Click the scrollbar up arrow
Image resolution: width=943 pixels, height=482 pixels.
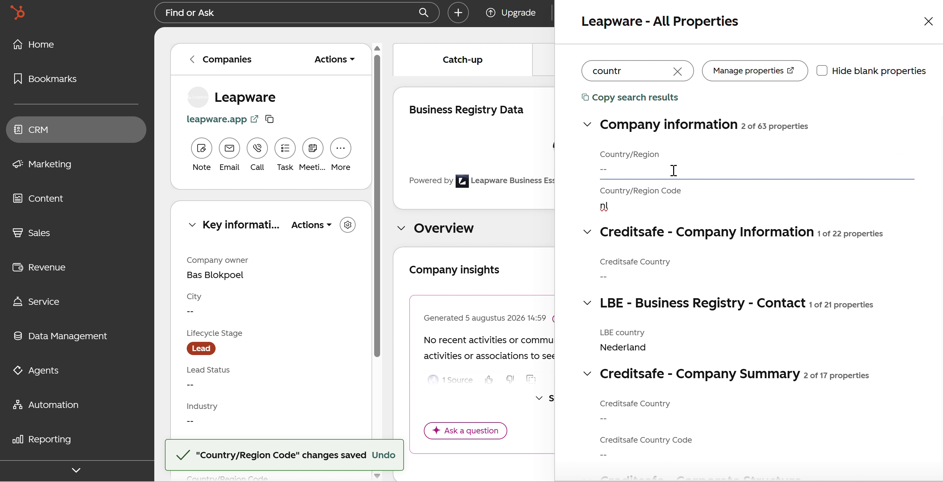377,48
